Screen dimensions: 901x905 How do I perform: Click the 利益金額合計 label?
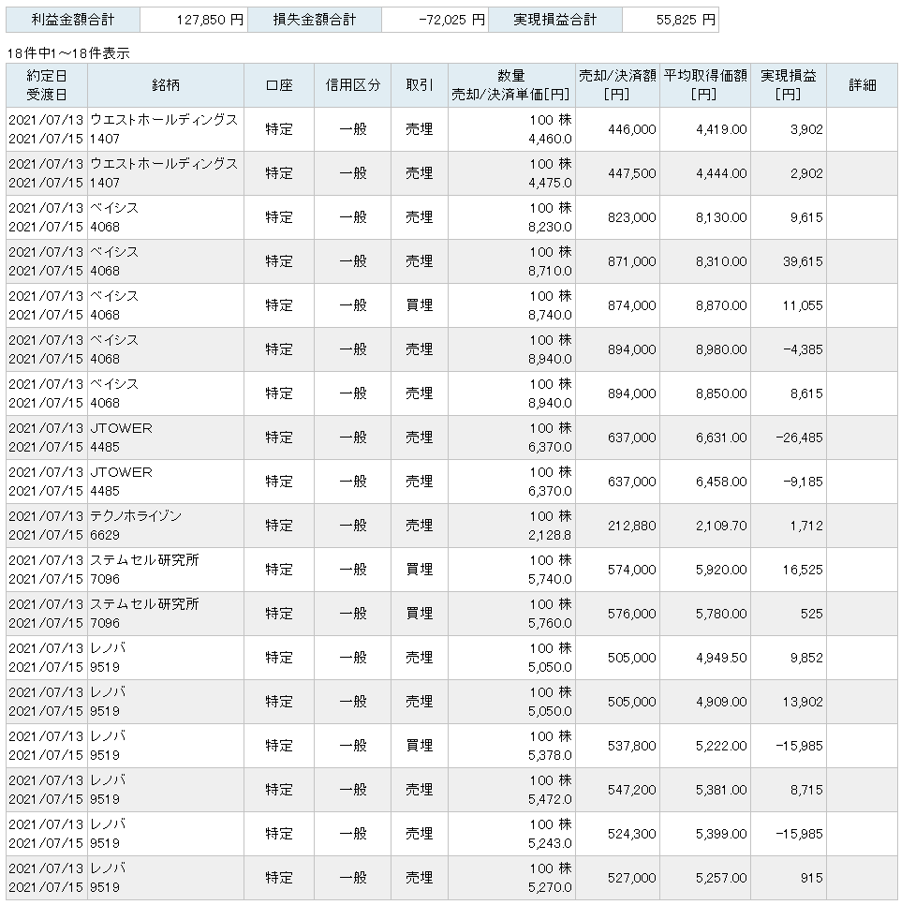pyautogui.click(x=73, y=20)
